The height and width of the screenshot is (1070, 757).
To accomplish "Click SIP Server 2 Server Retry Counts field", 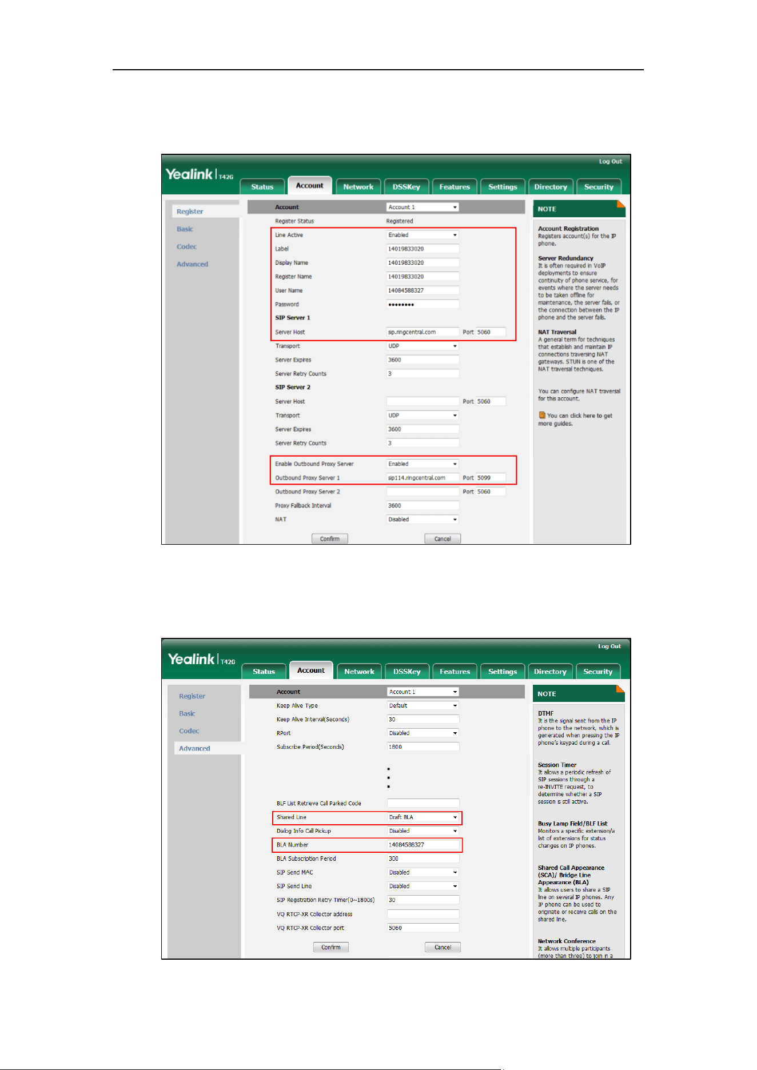I will coord(423,443).
